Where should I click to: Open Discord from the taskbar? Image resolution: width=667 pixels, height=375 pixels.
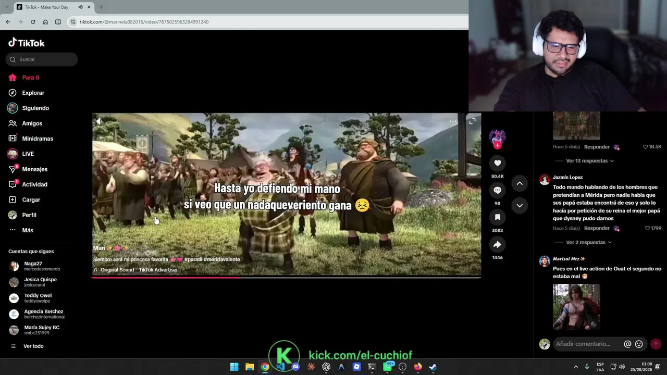[295, 367]
